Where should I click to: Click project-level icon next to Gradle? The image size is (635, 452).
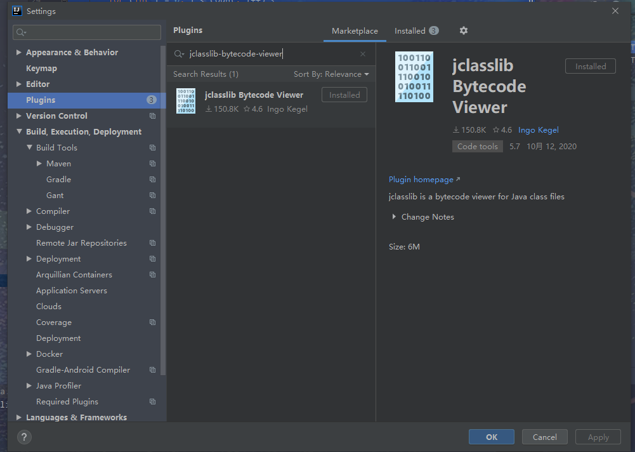(153, 179)
